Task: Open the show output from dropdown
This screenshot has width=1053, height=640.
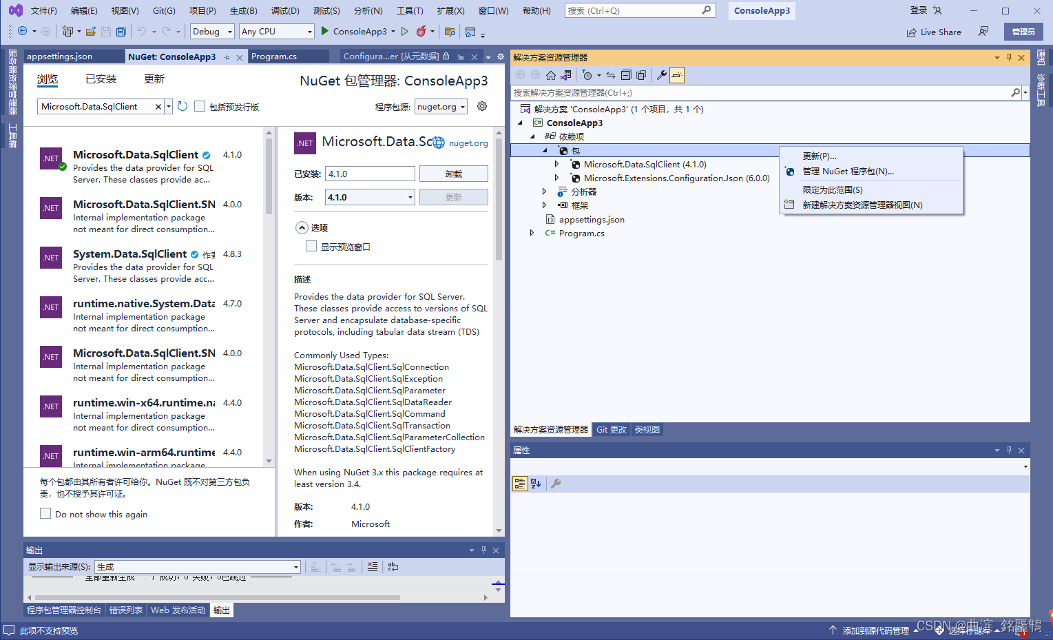Action: [x=198, y=566]
